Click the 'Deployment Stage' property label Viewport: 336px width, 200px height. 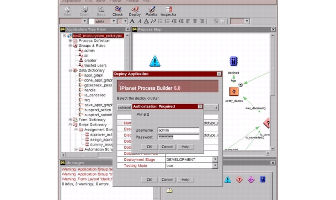pos(139,159)
